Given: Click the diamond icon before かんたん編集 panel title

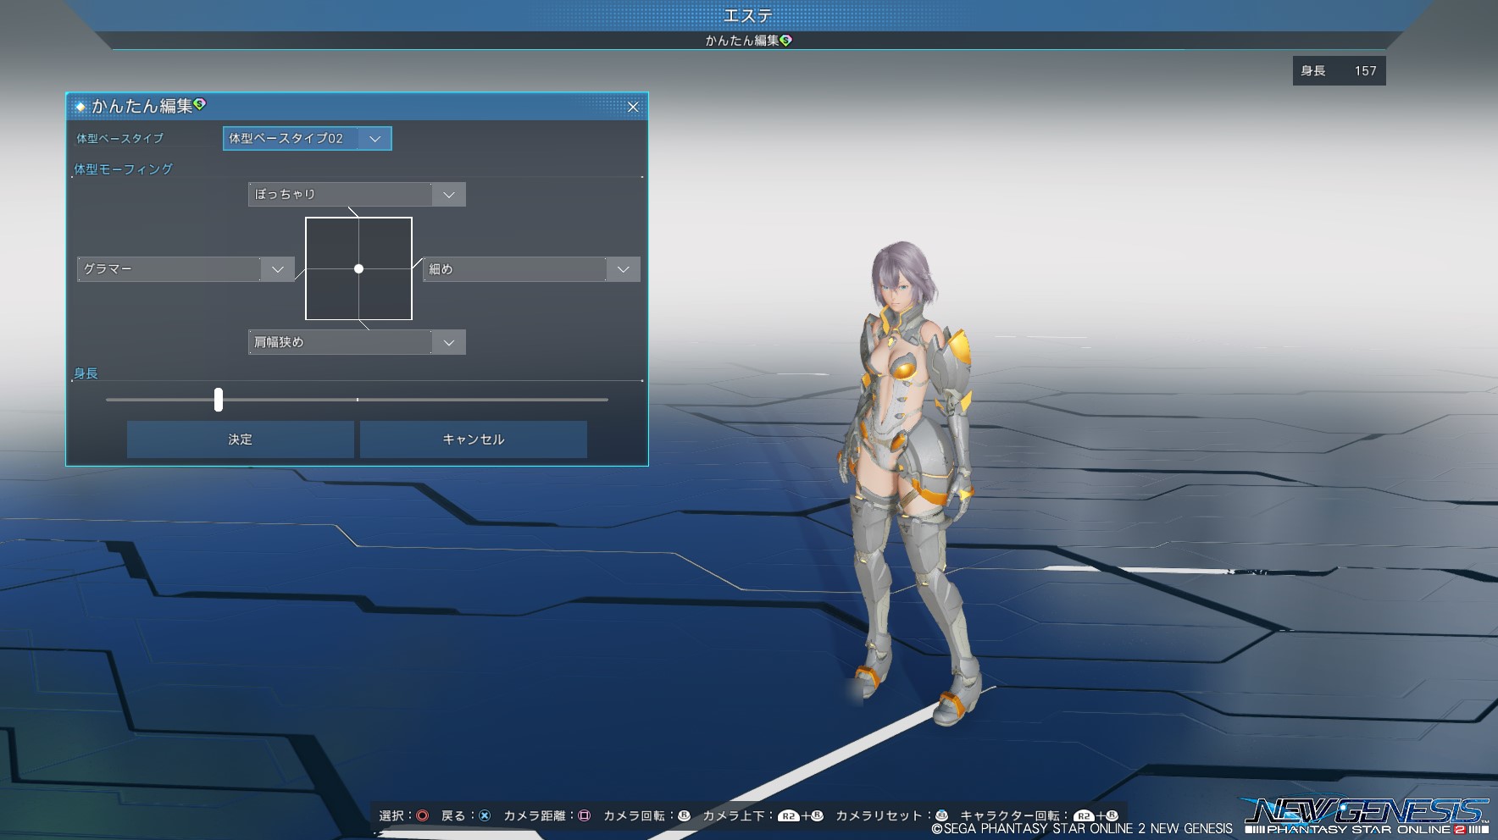Looking at the screenshot, I should (x=80, y=107).
